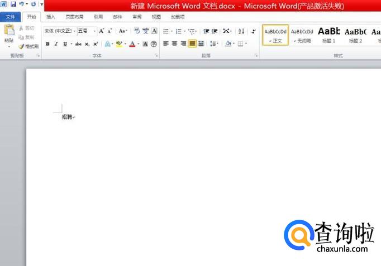Screen dimensions: 381x266
Task: Open the font size dropdown (五号)
Action: (94, 31)
